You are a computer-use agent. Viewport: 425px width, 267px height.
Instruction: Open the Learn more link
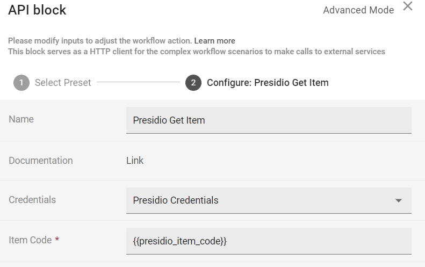[214, 41]
